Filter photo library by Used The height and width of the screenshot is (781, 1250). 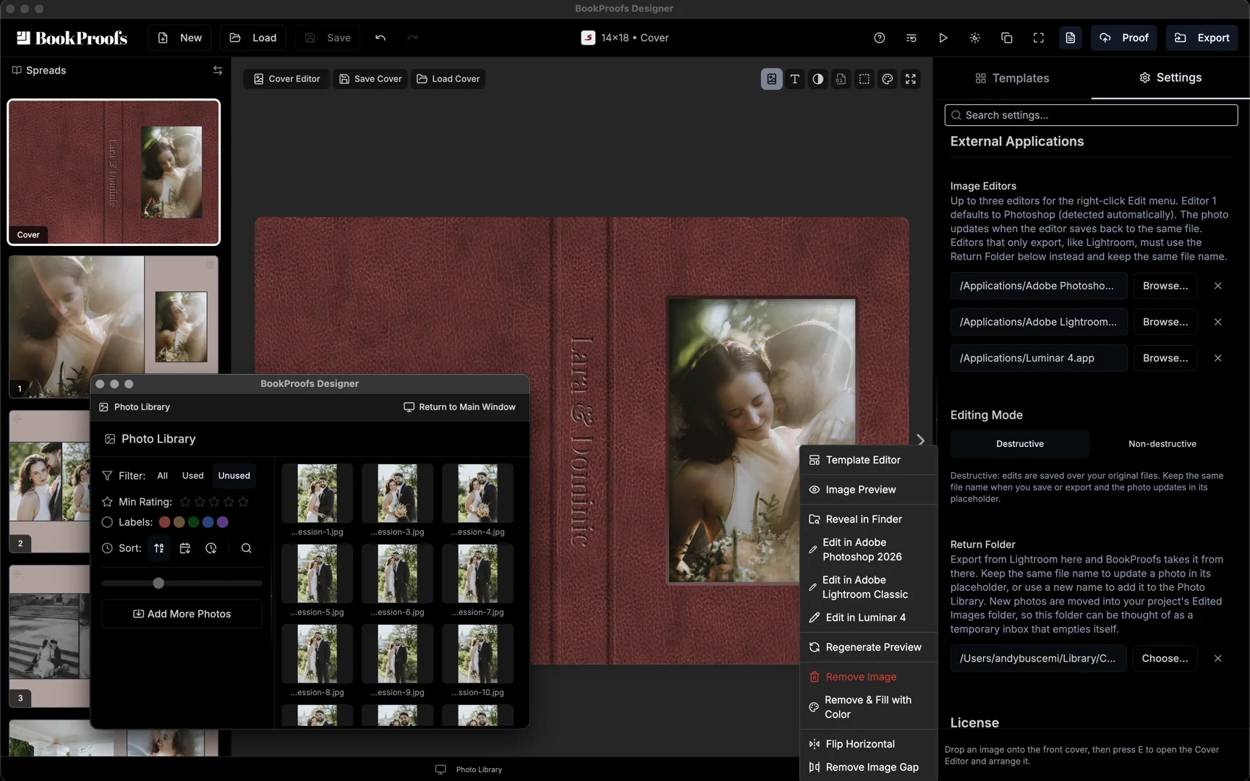pos(192,475)
